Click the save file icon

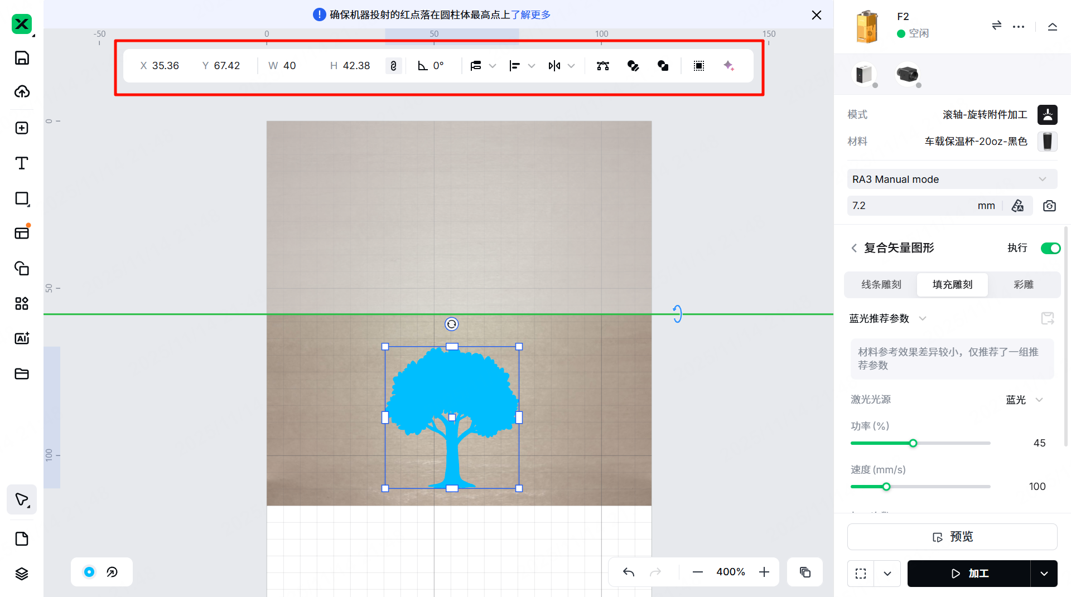(x=22, y=58)
